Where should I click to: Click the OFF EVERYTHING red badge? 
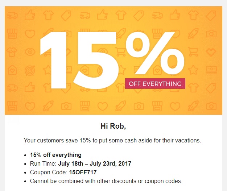click(x=155, y=83)
